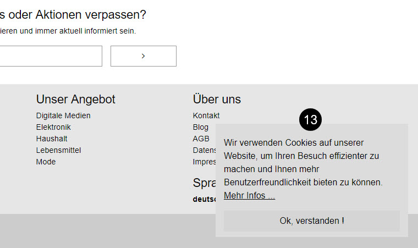This screenshot has height=248, width=418.
Task: Click the black number 13 badge
Action: click(x=310, y=120)
